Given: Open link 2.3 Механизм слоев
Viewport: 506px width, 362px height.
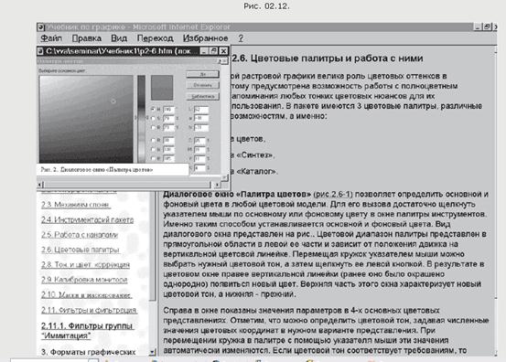Looking at the screenshot, I should click(76, 205).
